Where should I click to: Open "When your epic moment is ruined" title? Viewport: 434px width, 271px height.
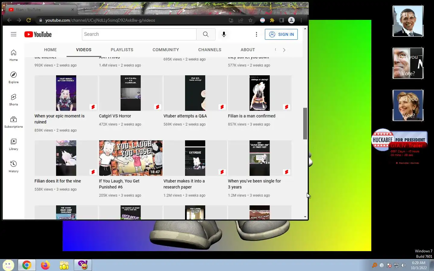coord(59,119)
